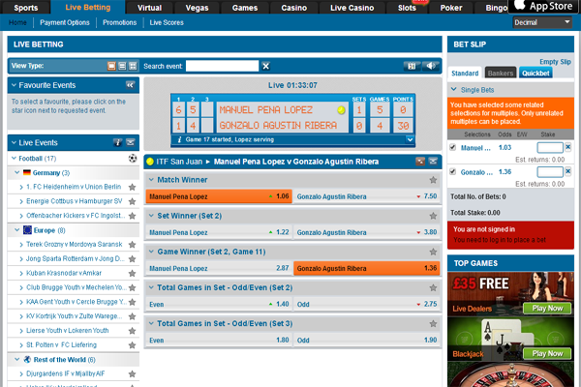Viewport: 581px width, 387px height.
Task: Star the Match Winner market
Action: pos(433,180)
